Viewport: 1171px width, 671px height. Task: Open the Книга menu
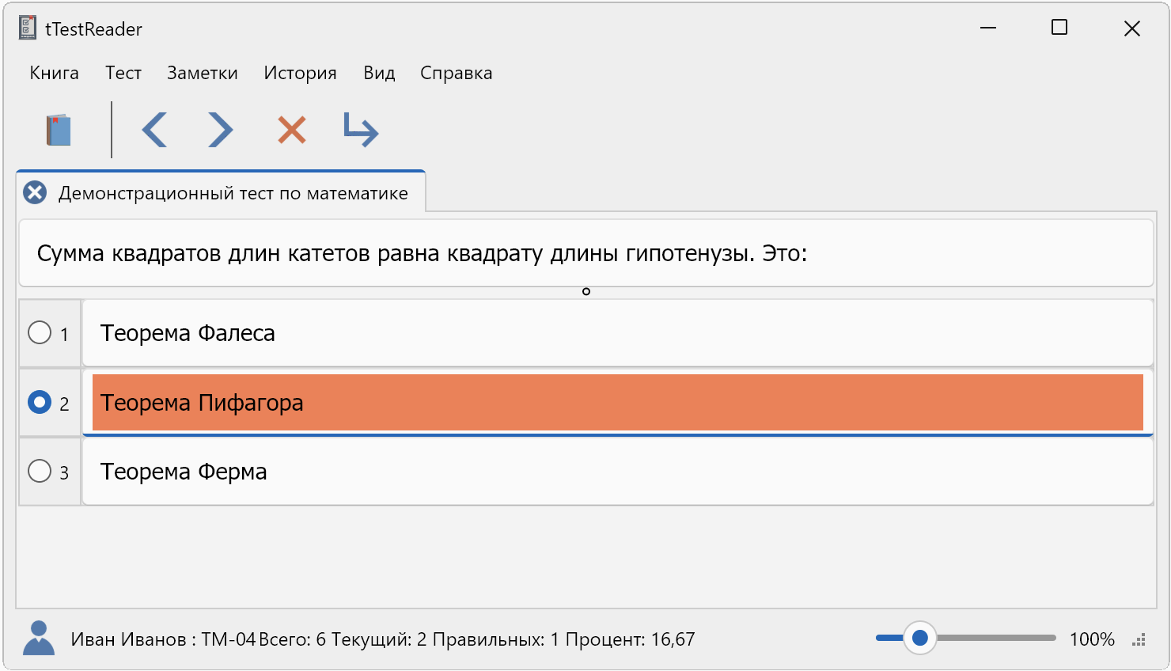[x=54, y=73]
